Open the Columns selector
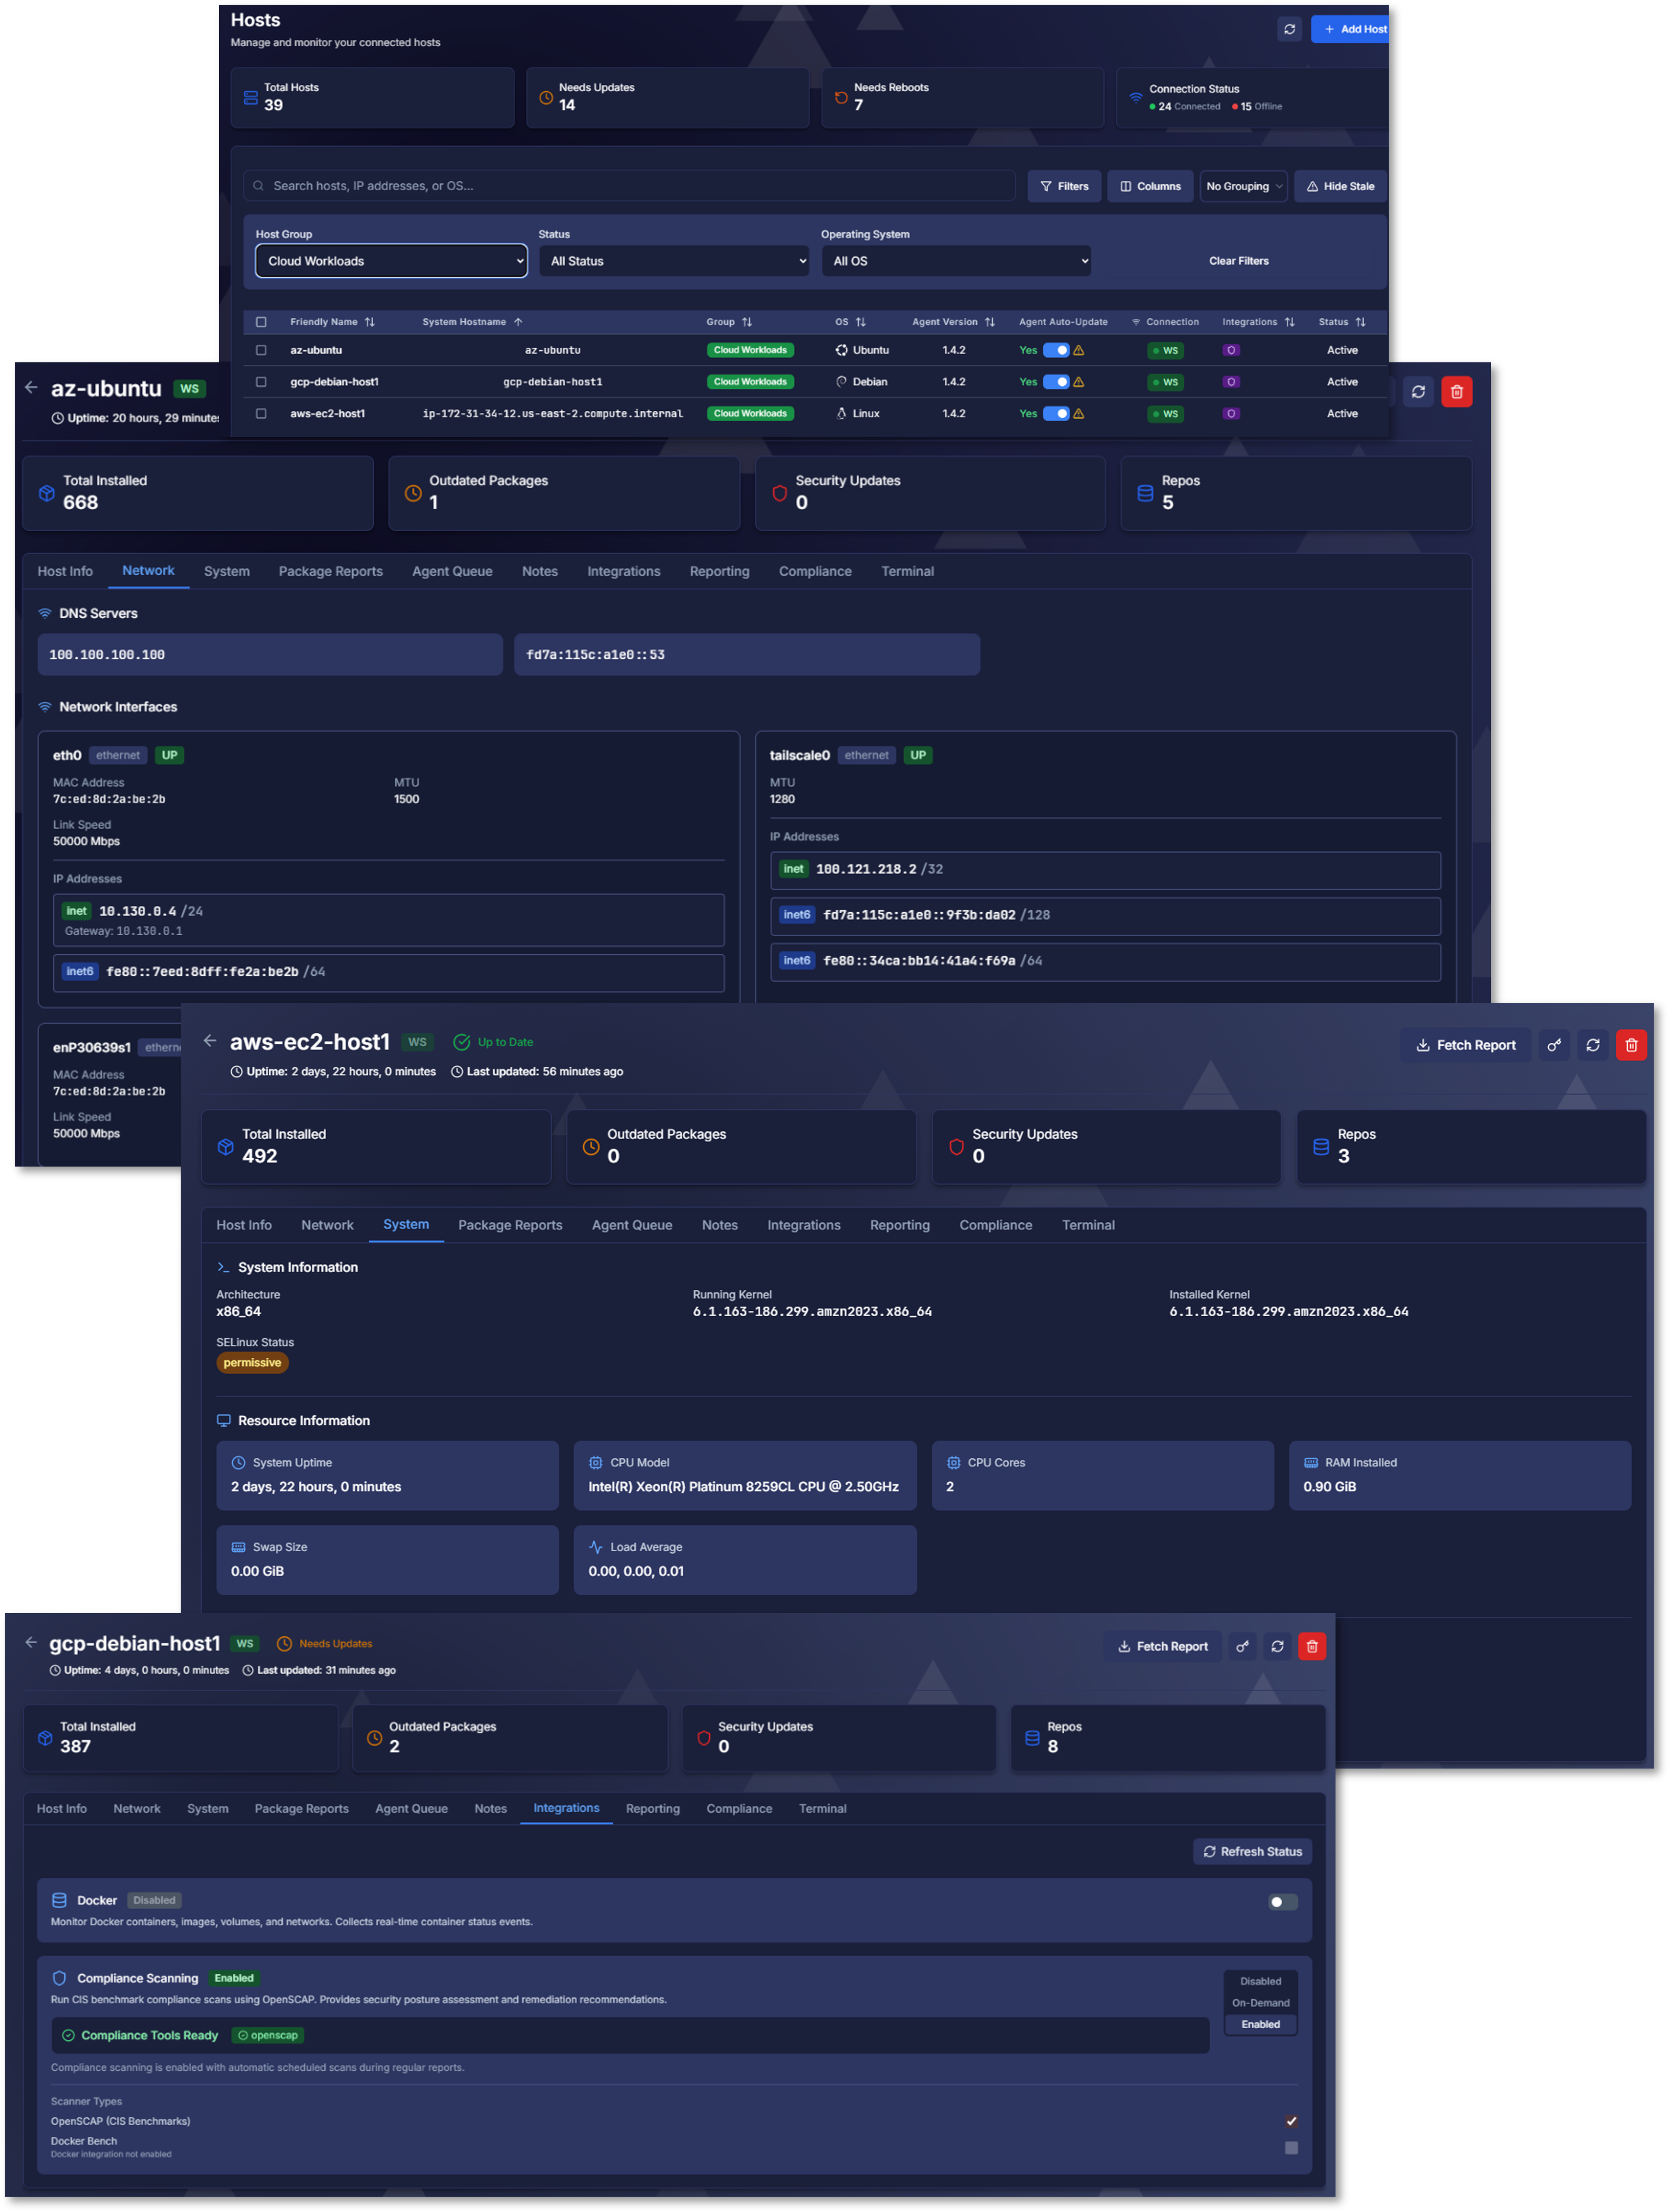 (1150, 186)
